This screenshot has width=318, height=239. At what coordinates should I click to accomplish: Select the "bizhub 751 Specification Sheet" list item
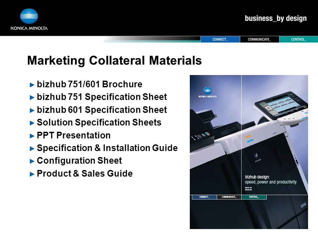click(x=102, y=97)
